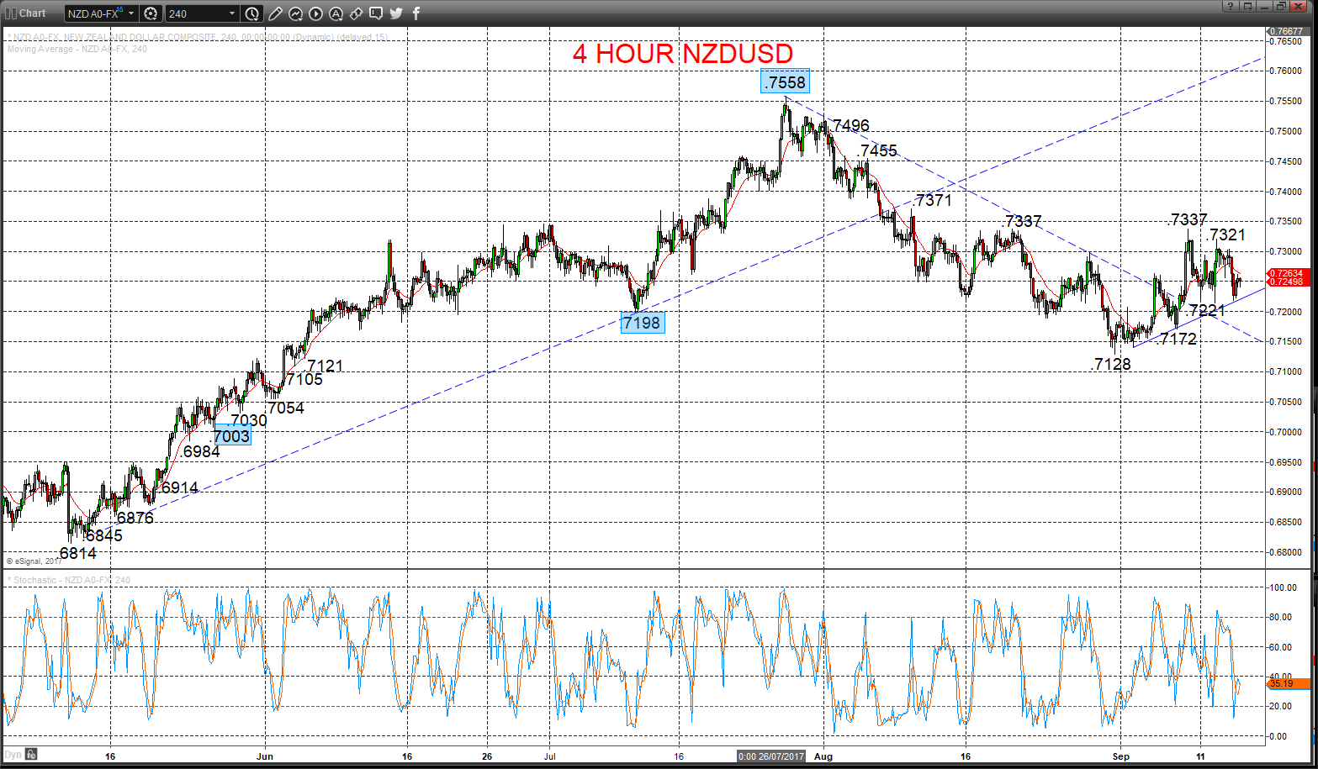The image size is (1318, 769).
Task: Click the Aug label on time axis
Action: pos(823,756)
